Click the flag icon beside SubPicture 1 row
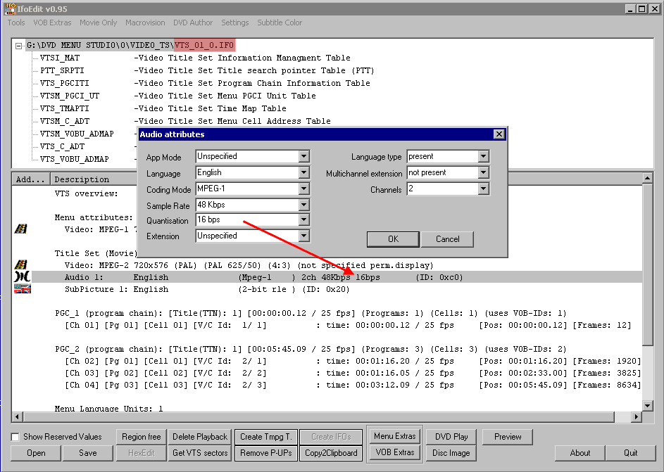The height and width of the screenshot is (472, 664). pos(22,289)
